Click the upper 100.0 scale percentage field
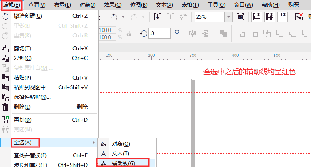 click(x=107, y=30)
